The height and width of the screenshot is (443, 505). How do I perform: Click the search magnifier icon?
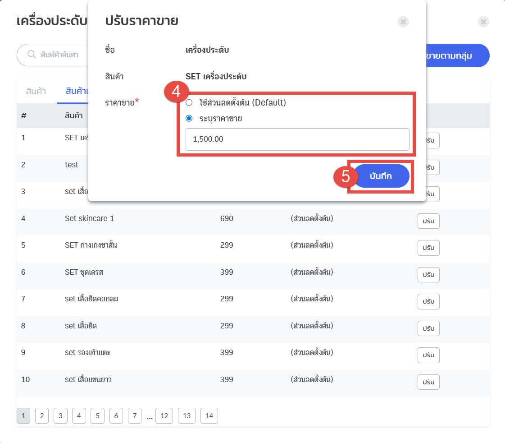pos(32,55)
